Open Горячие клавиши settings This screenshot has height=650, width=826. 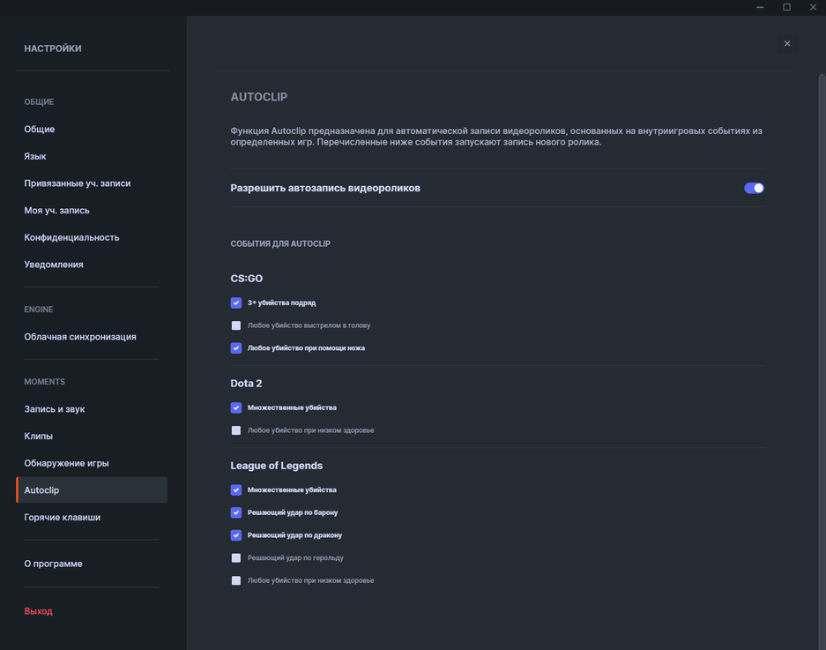click(62, 518)
